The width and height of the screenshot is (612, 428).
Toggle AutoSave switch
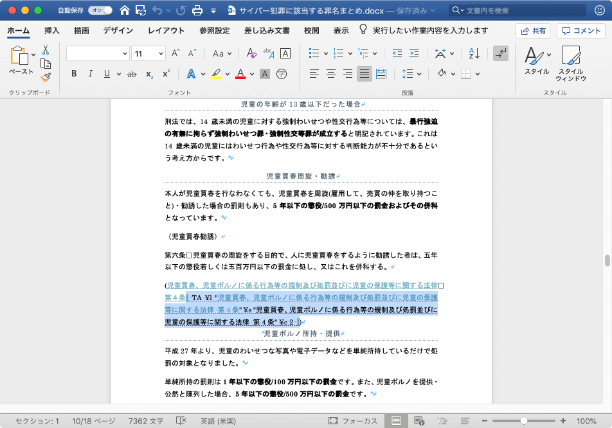tap(100, 10)
